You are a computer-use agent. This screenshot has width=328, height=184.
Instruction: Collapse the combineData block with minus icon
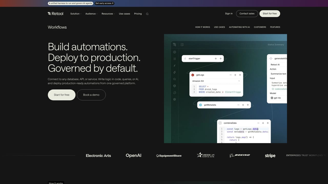[258, 123]
